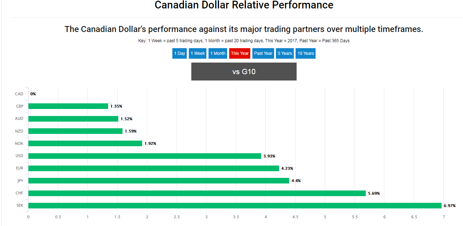Click the GBP green bar

coord(68,106)
